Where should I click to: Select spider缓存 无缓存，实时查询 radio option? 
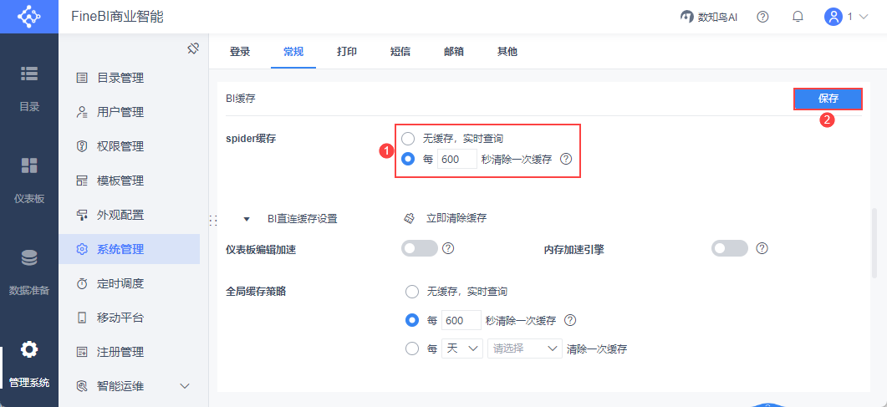tap(408, 138)
